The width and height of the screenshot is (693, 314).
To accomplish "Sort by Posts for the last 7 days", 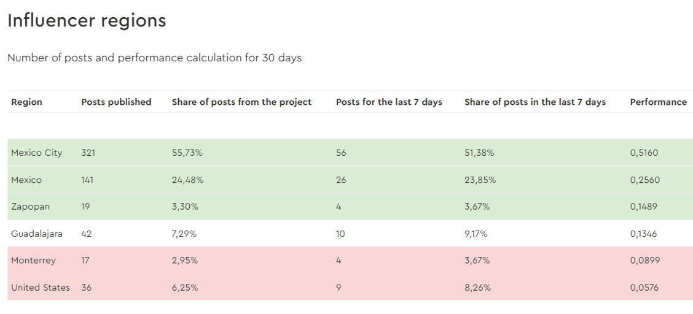I will coord(389,102).
